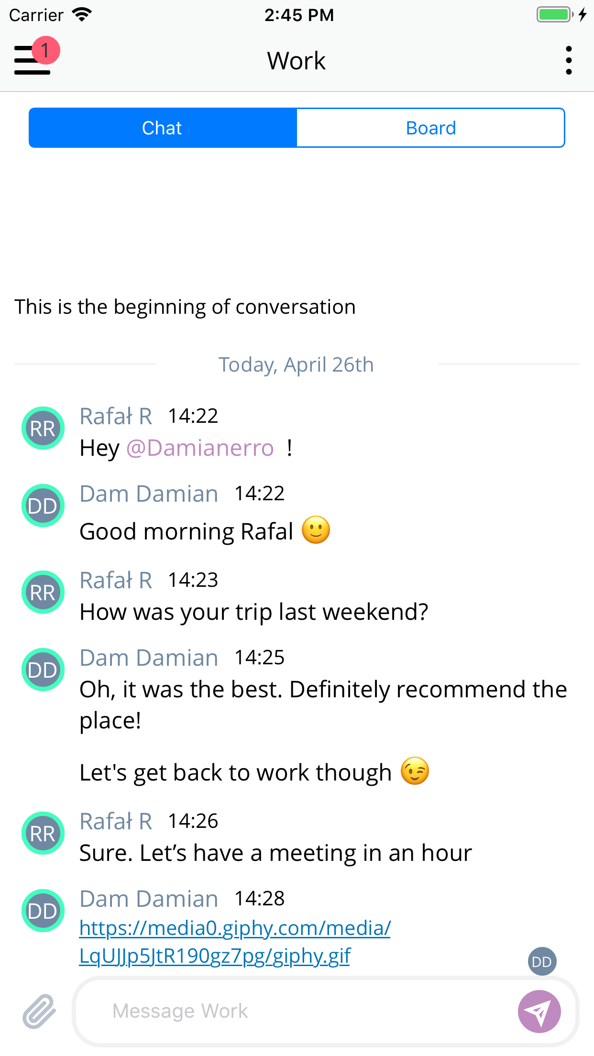Tap Rafał R's avatar on 14:22 message
This screenshot has height=1056, width=594.
pyautogui.click(x=43, y=428)
